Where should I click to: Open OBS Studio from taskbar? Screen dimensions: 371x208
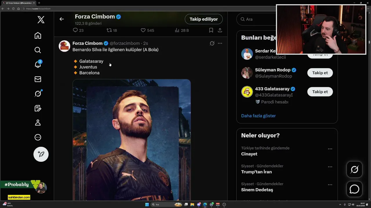coord(224,205)
